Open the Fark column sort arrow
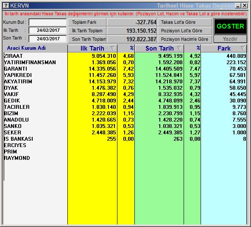 pyautogui.click(x=243, y=48)
